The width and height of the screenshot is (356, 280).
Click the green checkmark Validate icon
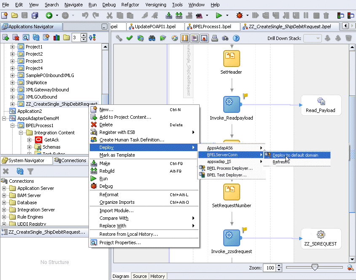pos(129,38)
